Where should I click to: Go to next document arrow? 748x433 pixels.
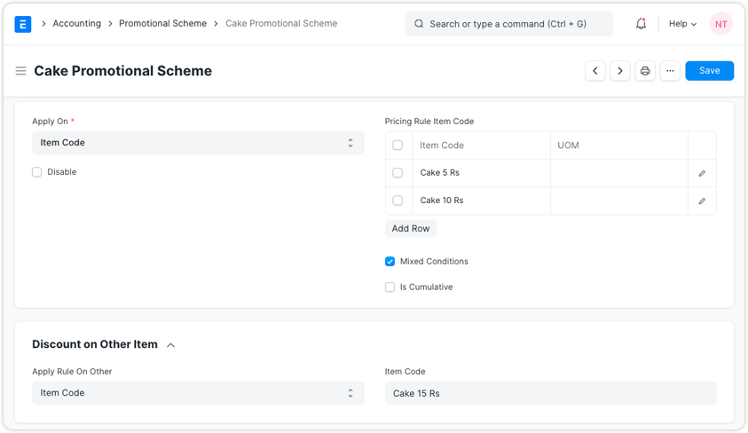click(x=620, y=71)
